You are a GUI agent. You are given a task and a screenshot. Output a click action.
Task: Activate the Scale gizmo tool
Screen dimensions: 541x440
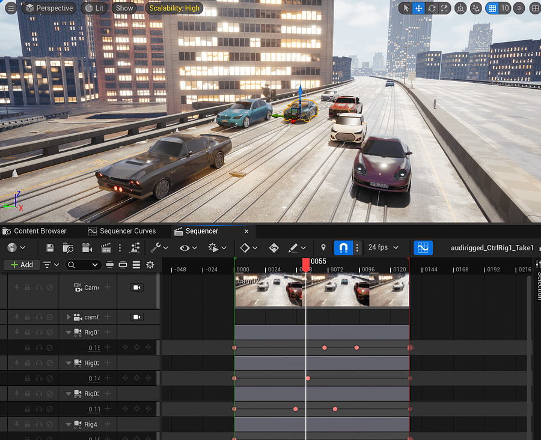444,8
